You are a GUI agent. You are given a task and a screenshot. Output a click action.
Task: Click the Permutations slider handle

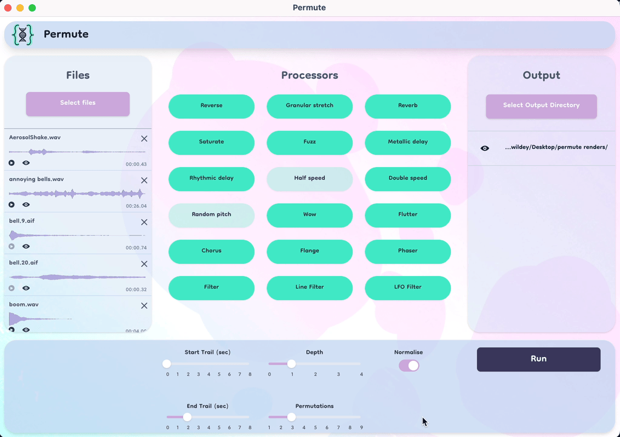[292, 417]
